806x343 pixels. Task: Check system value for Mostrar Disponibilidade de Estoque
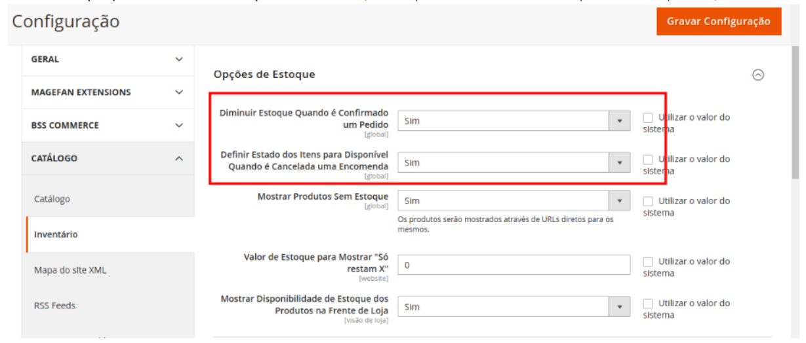[648, 304]
